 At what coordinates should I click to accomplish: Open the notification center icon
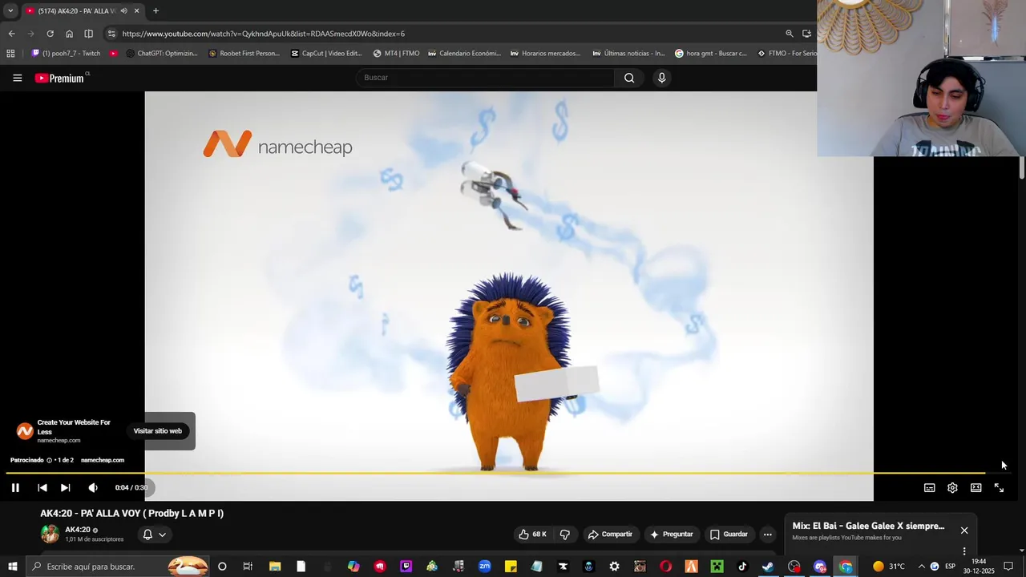1008,567
